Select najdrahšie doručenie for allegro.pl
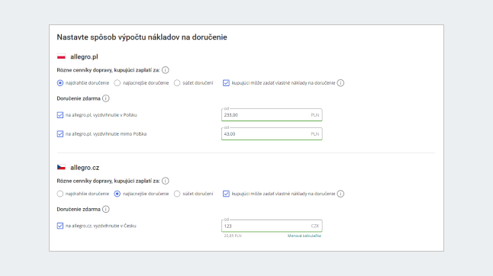Image resolution: width=493 pixels, height=276 pixels. 60,83
